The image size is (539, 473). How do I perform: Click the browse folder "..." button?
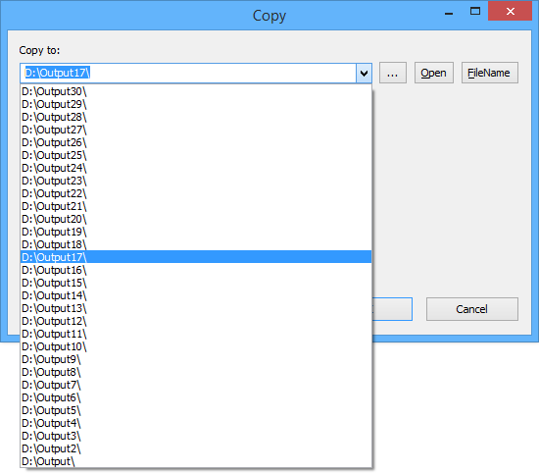click(393, 73)
